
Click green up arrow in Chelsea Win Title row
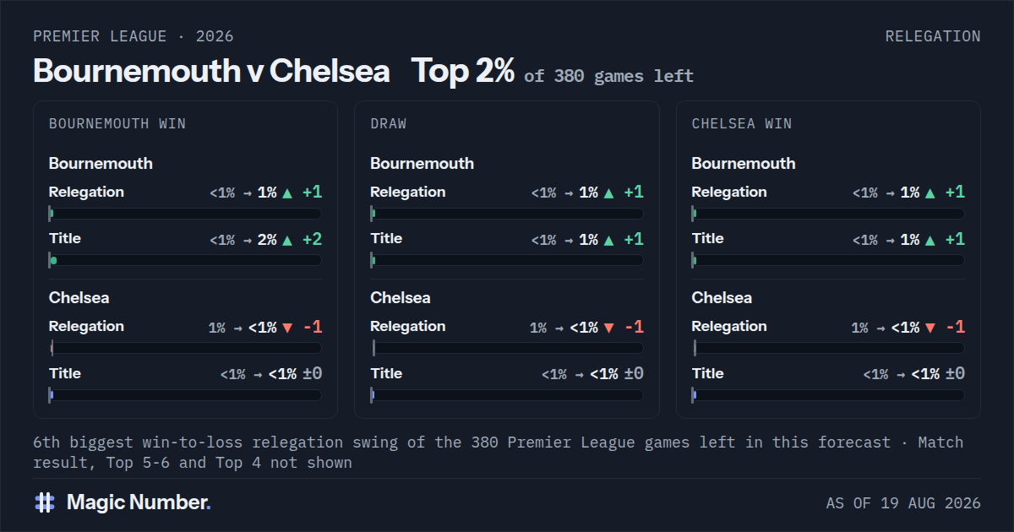point(930,240)
